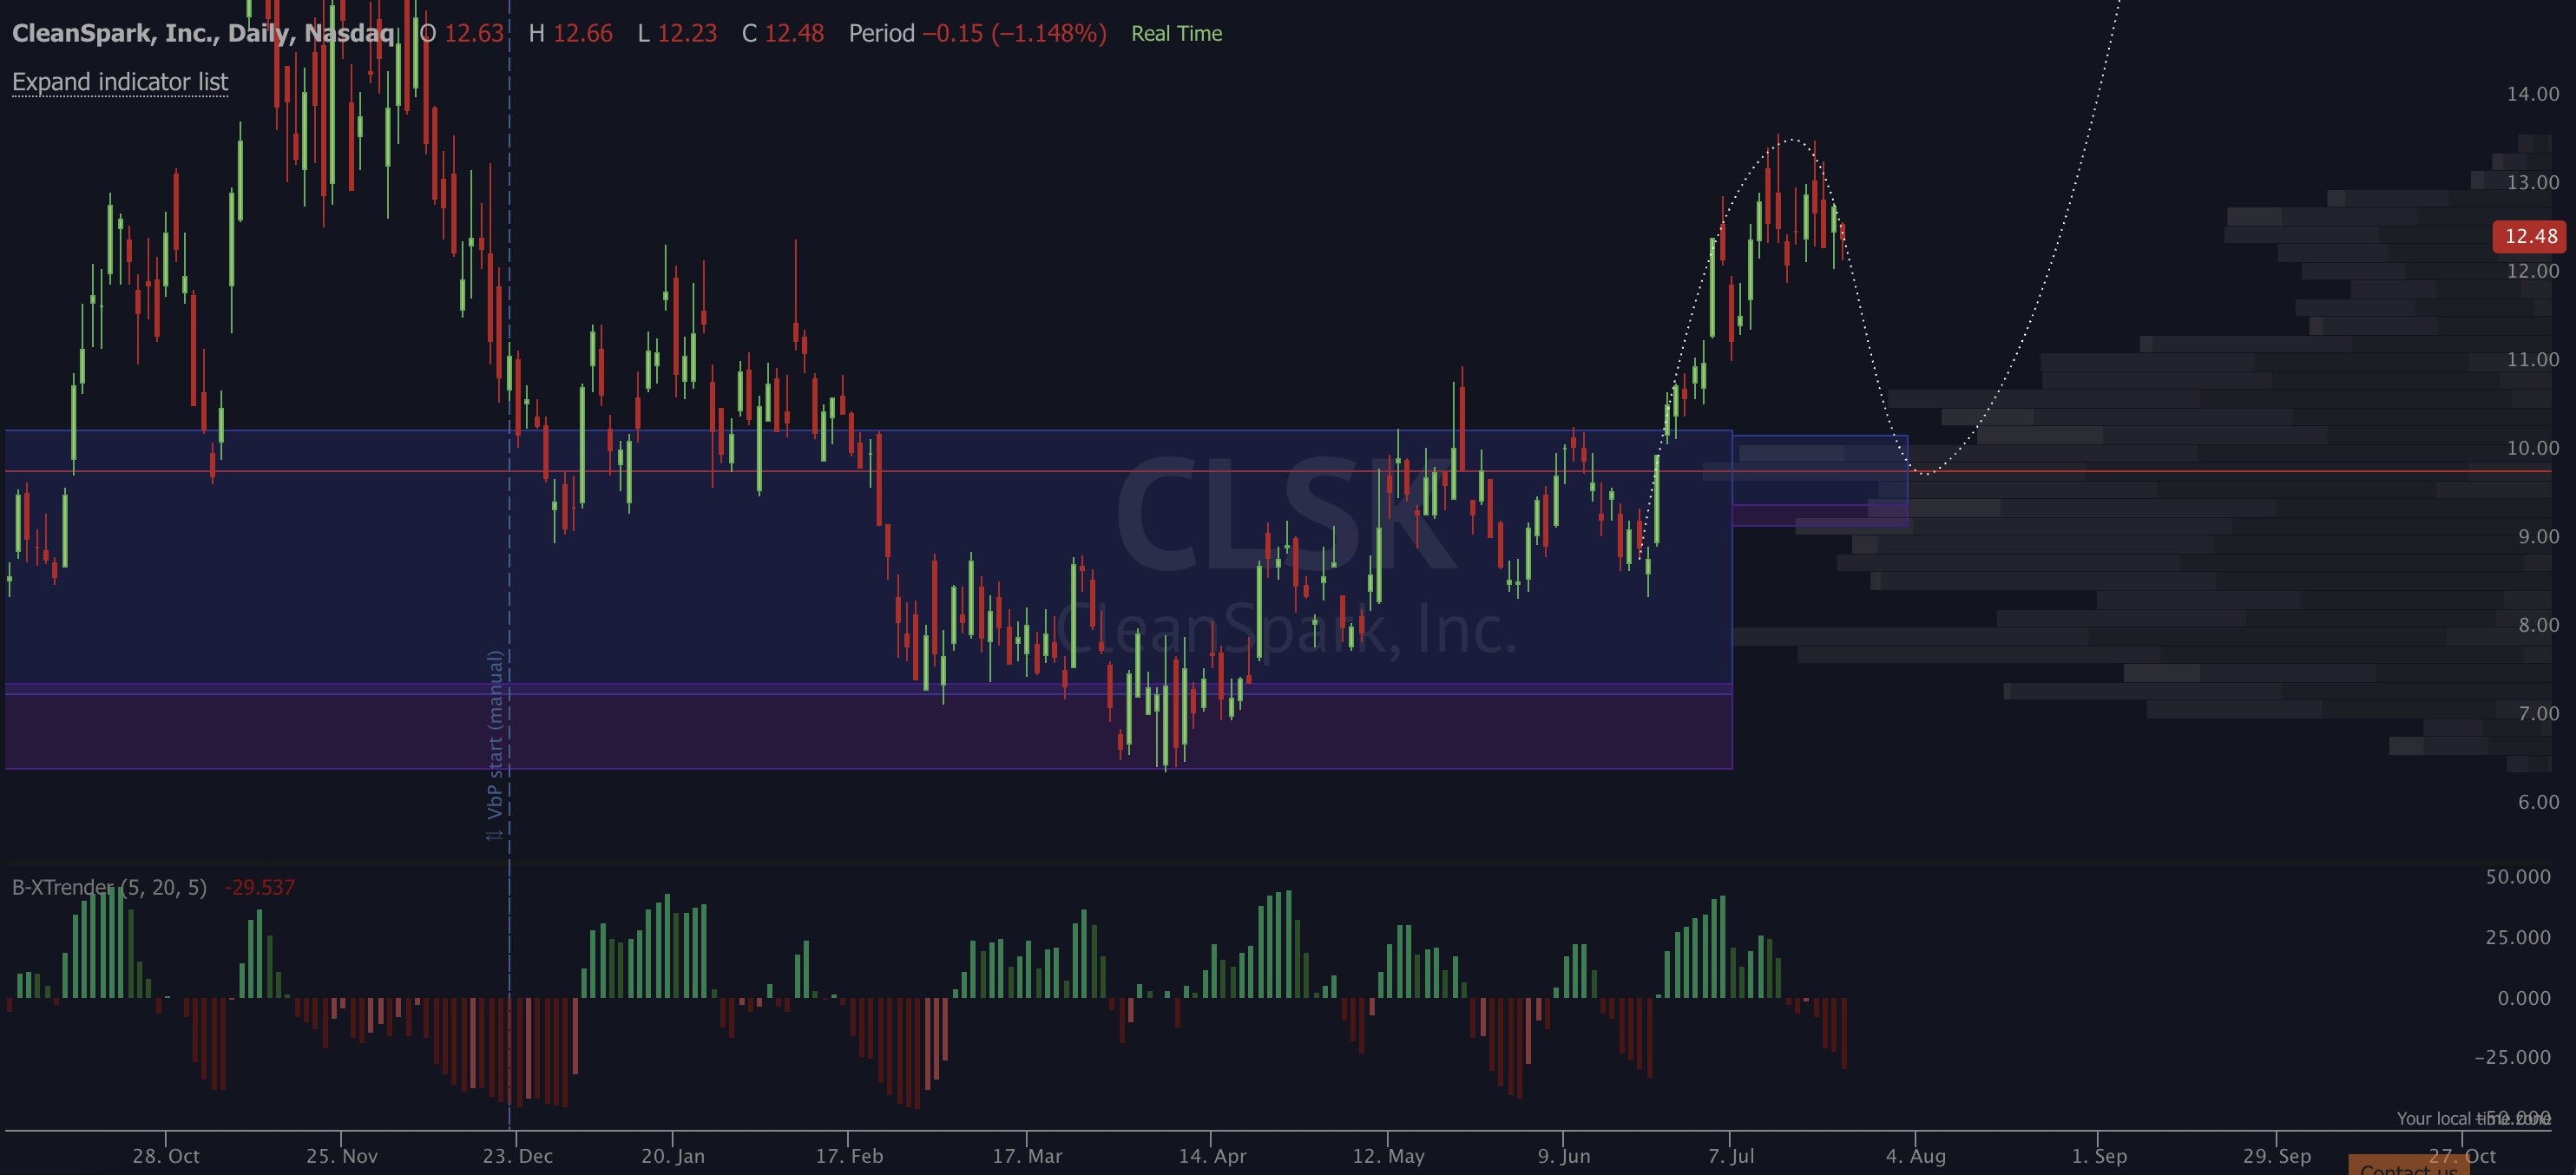Click the 4. Aug date on time axis
The width and height of the screenshot is (2576, 1175).
click(1916, 1156)
